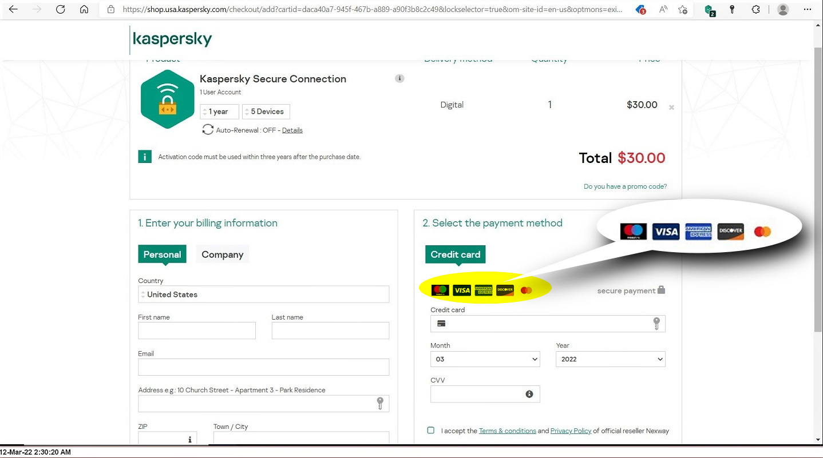Click the scrollbar down arrow

pos(818,440)
